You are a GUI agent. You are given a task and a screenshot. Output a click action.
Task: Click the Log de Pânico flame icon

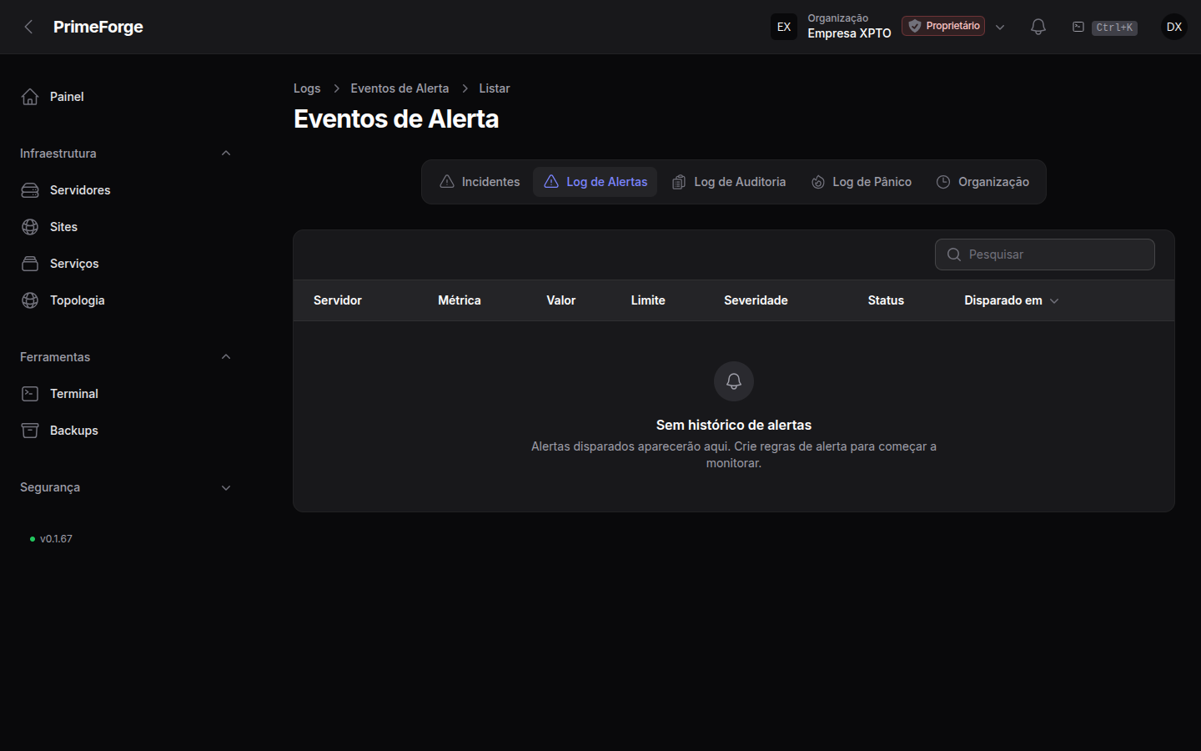tap(818, 182)
